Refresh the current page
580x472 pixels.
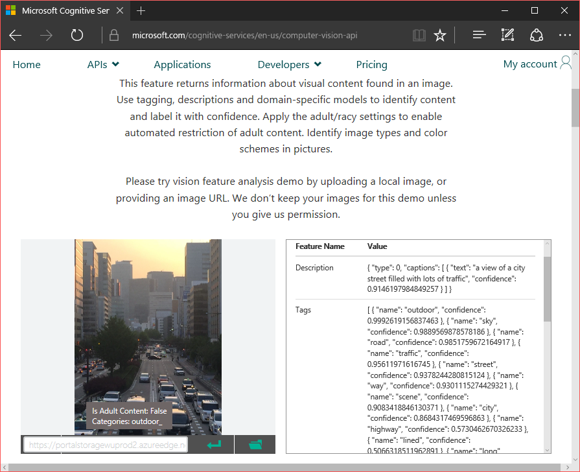pos(77,36)
